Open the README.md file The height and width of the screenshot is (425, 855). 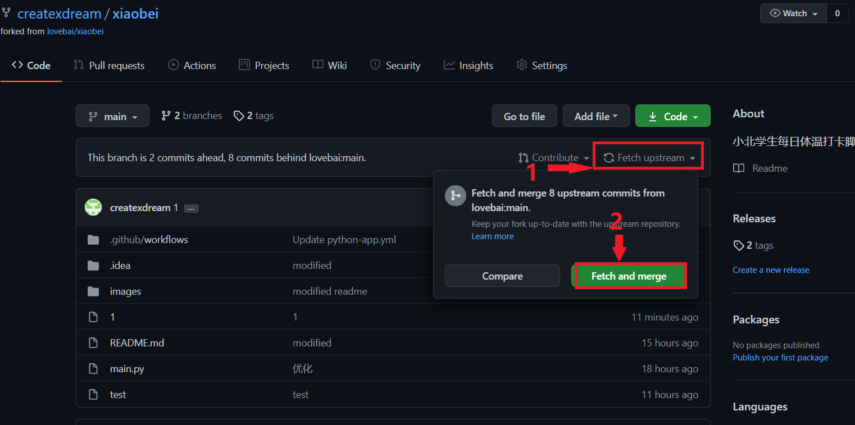tap(137, 343)
